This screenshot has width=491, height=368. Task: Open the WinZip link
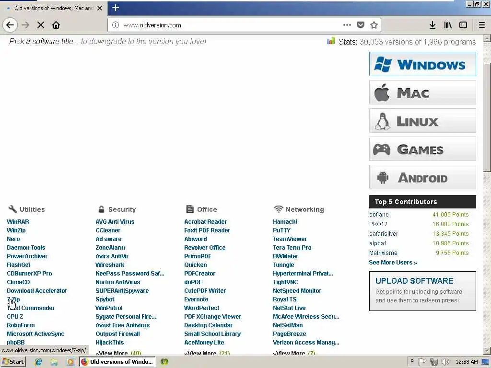pos(16,230)
